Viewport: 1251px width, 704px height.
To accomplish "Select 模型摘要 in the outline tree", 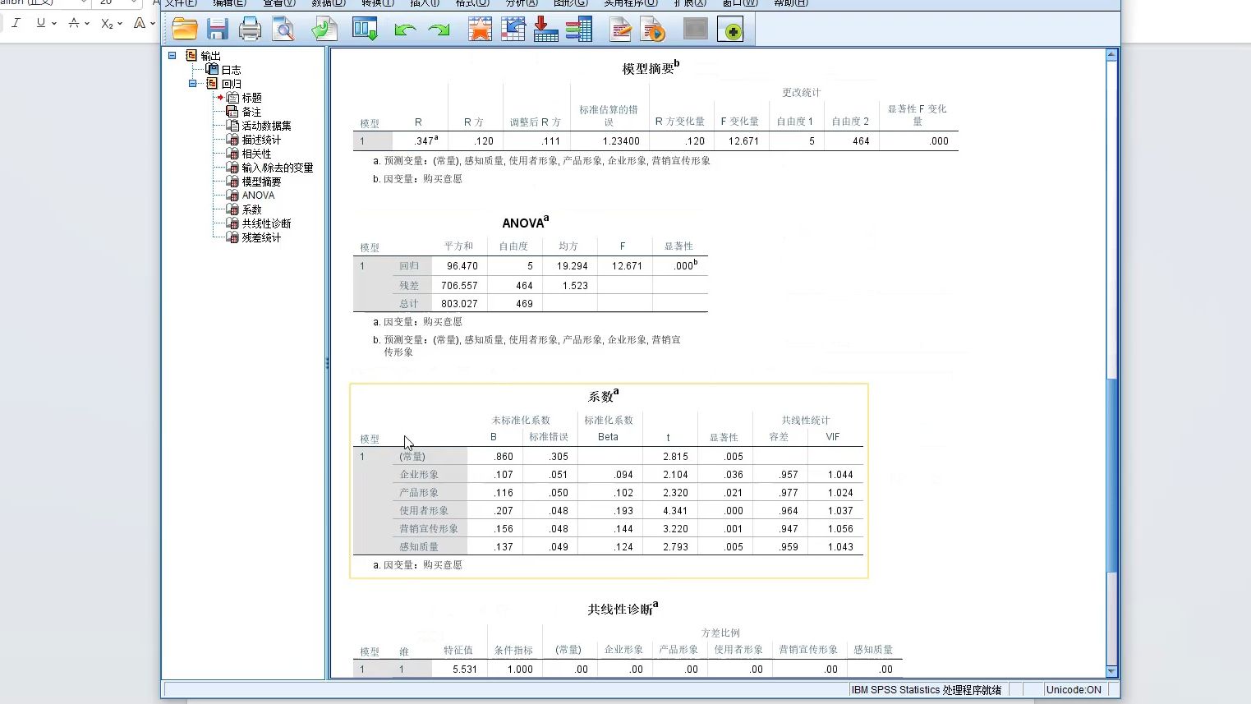I will (261, 182).
